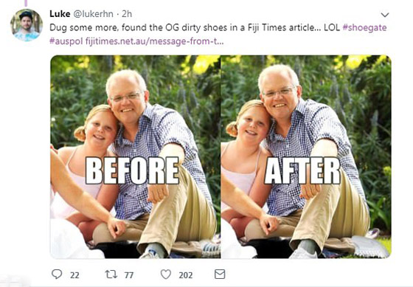The image size is (413, 287).
Task: Click the 77 retweets count
Action: tap(129, 275)
